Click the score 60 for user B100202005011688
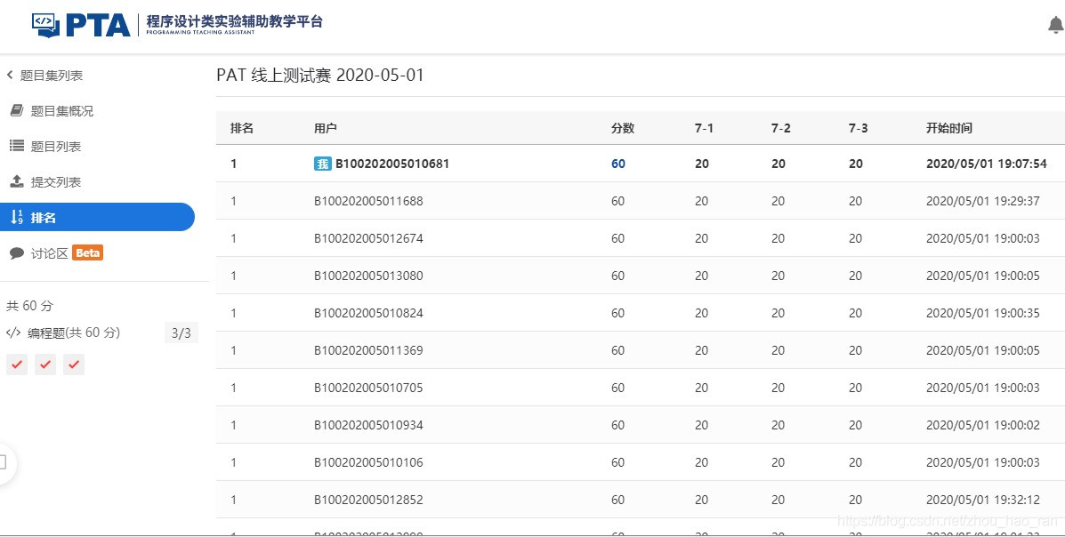 click(618, 201)
